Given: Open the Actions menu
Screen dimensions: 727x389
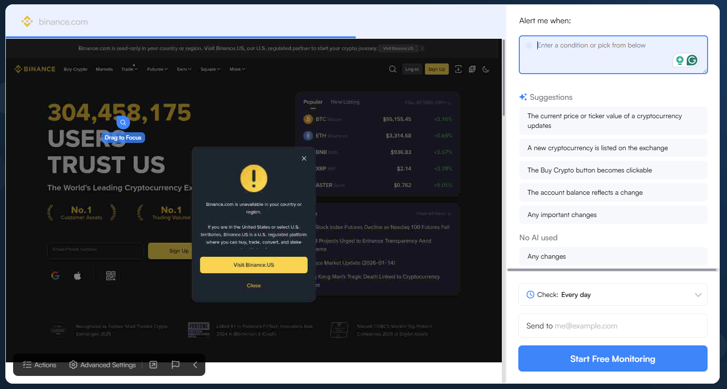Looking at the screenshot, I should 40,365.
